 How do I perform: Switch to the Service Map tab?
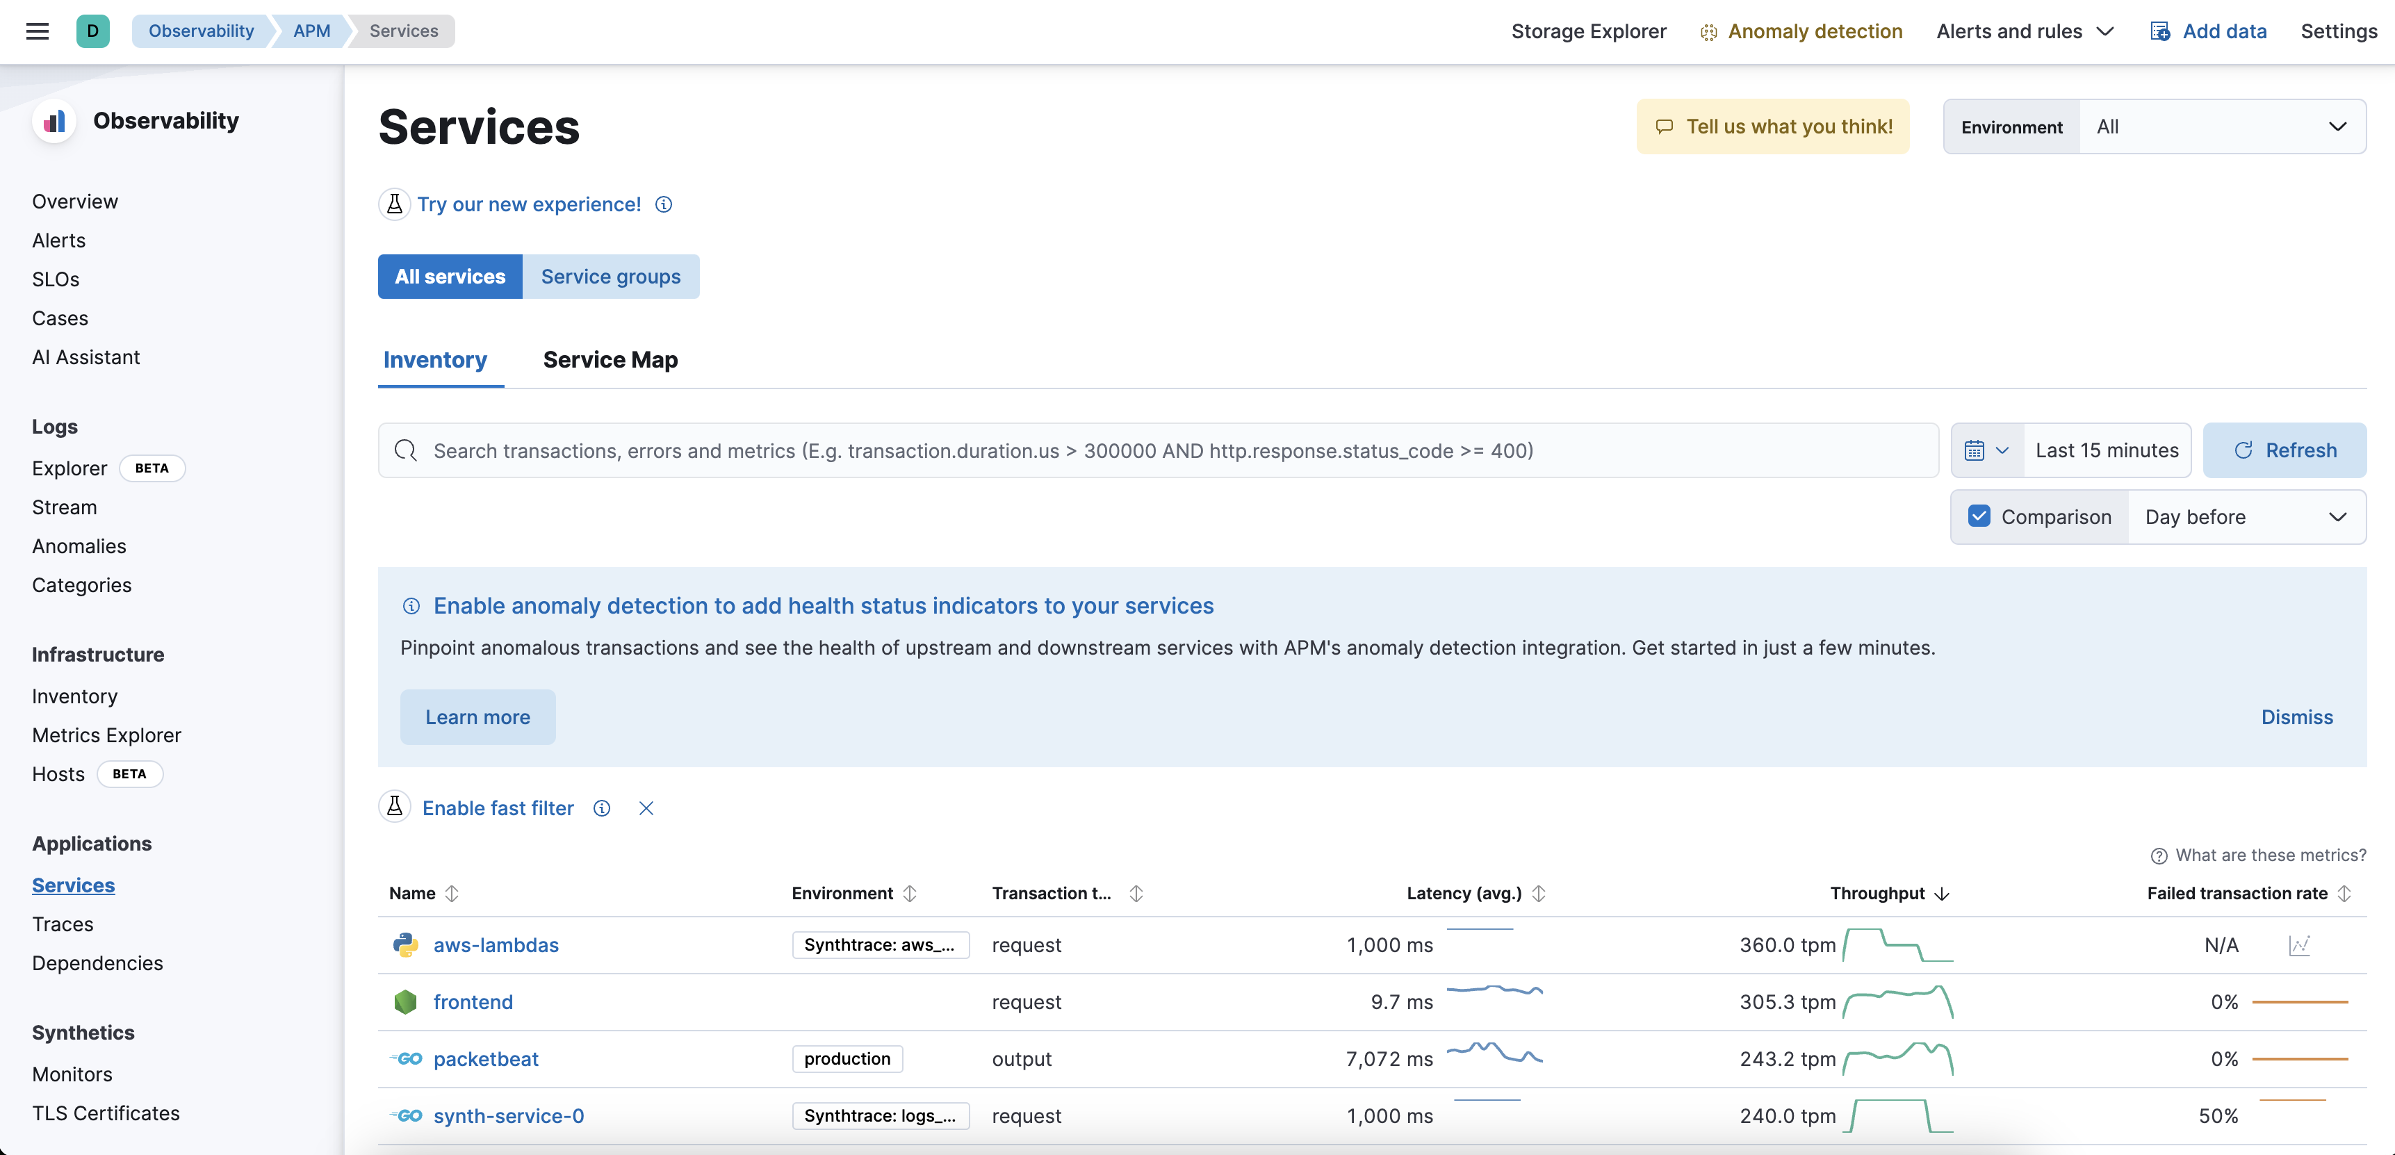coord(610,360)
